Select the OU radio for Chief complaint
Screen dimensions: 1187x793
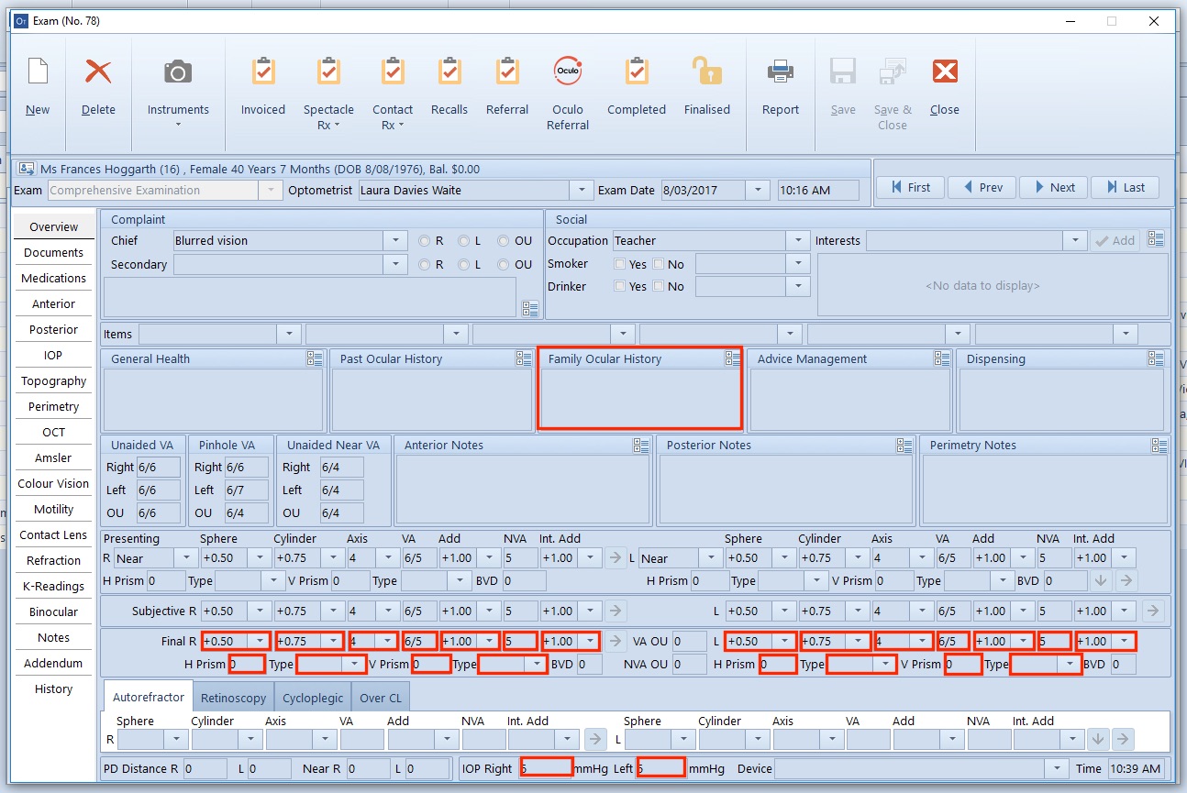[503, 240]
